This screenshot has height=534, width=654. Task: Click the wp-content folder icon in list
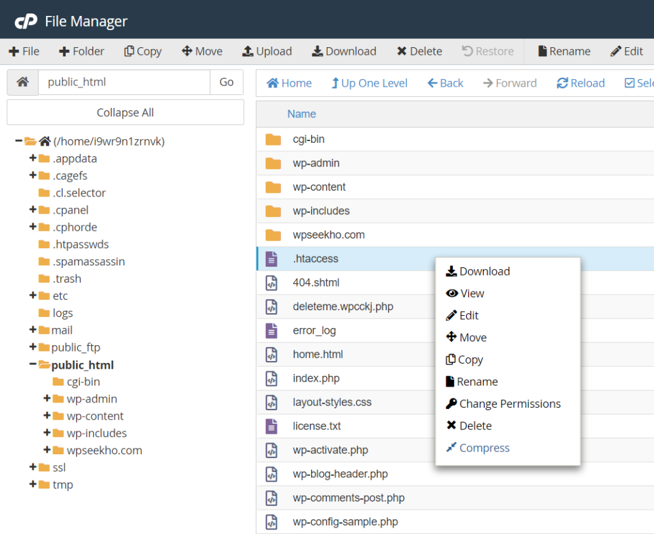tap(273, 187)
